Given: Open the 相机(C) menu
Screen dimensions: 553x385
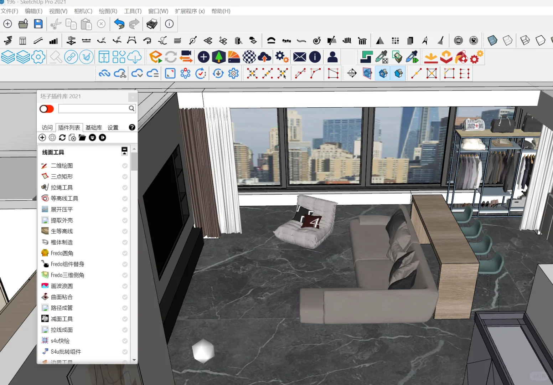Looking at the screenshot, I should (x=83, y=11).
